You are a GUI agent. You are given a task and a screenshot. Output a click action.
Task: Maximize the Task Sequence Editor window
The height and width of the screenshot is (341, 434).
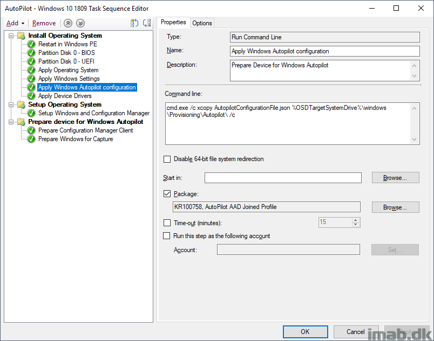[x=396, y=8]
